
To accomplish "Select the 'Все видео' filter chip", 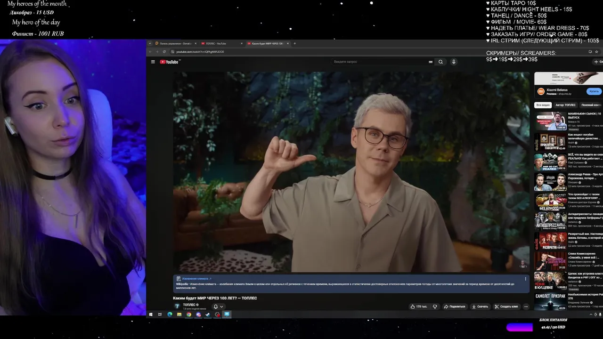I will click(543, 105).
